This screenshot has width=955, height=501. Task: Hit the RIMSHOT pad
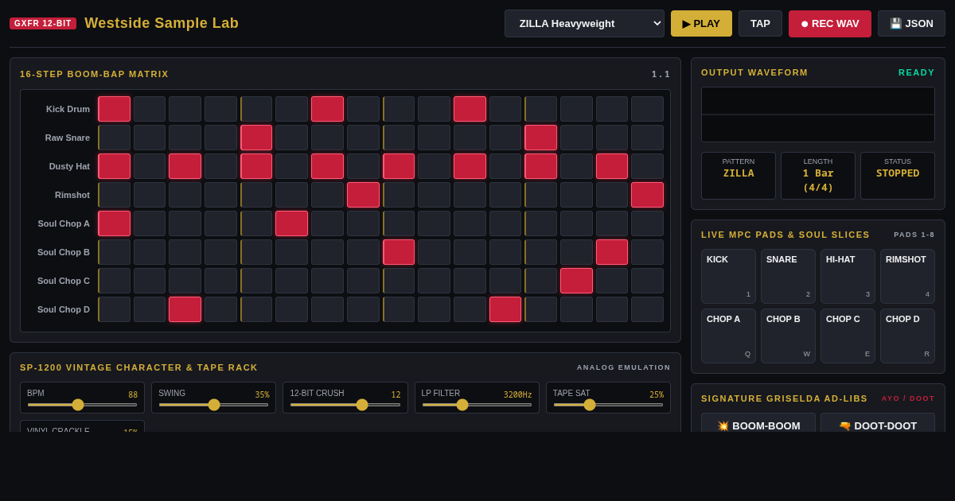tap(907, 276)
